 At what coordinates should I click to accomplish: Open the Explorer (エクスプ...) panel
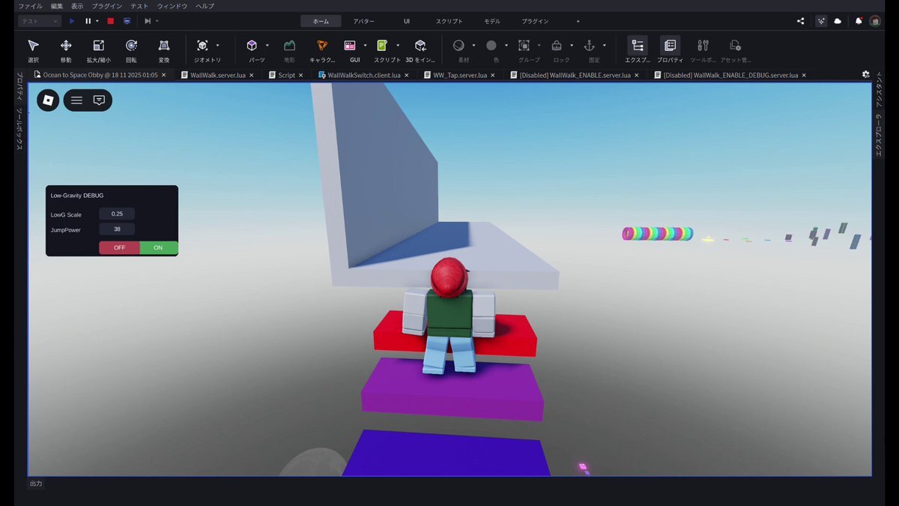638,46
